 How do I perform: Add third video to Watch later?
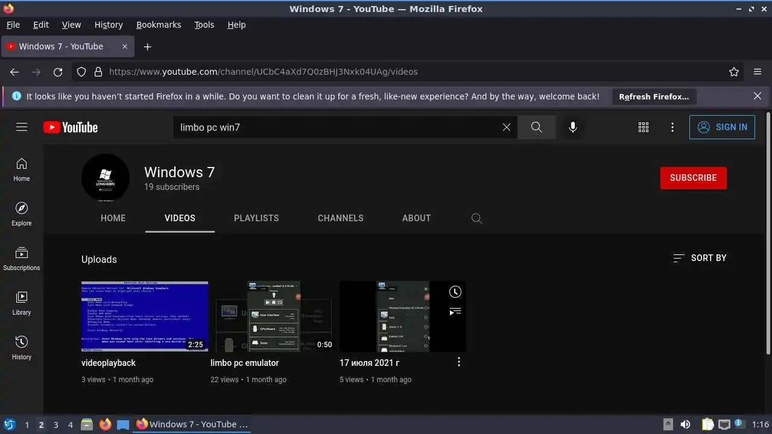click(455, 292)
